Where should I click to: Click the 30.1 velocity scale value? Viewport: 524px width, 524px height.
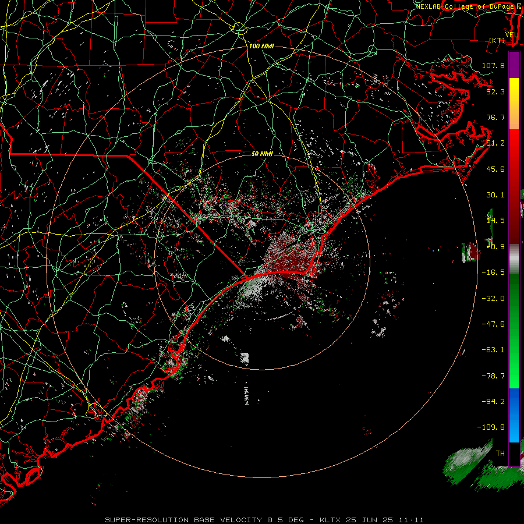(x=495, y=195)
